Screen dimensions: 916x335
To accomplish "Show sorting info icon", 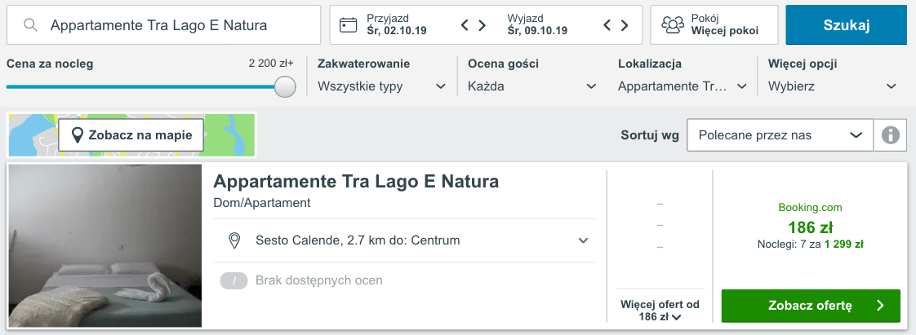I will 890,135.
